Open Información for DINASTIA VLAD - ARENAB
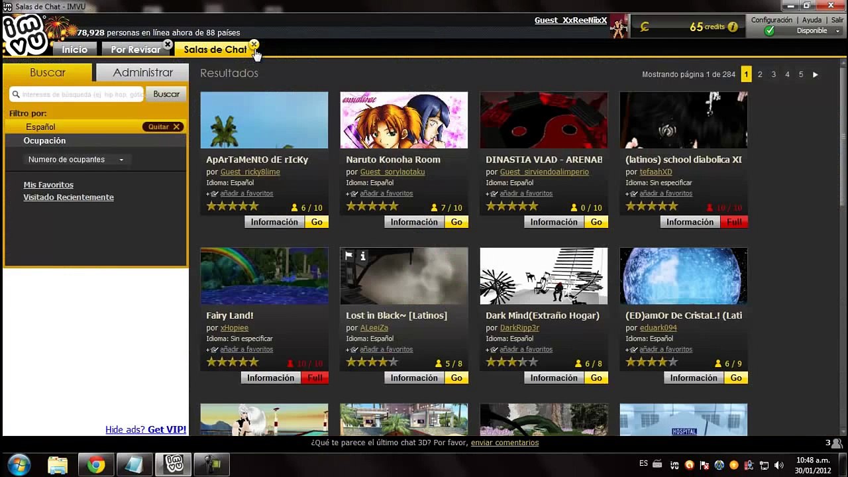The width and height of the screenshot is (848, 477). 554,222
